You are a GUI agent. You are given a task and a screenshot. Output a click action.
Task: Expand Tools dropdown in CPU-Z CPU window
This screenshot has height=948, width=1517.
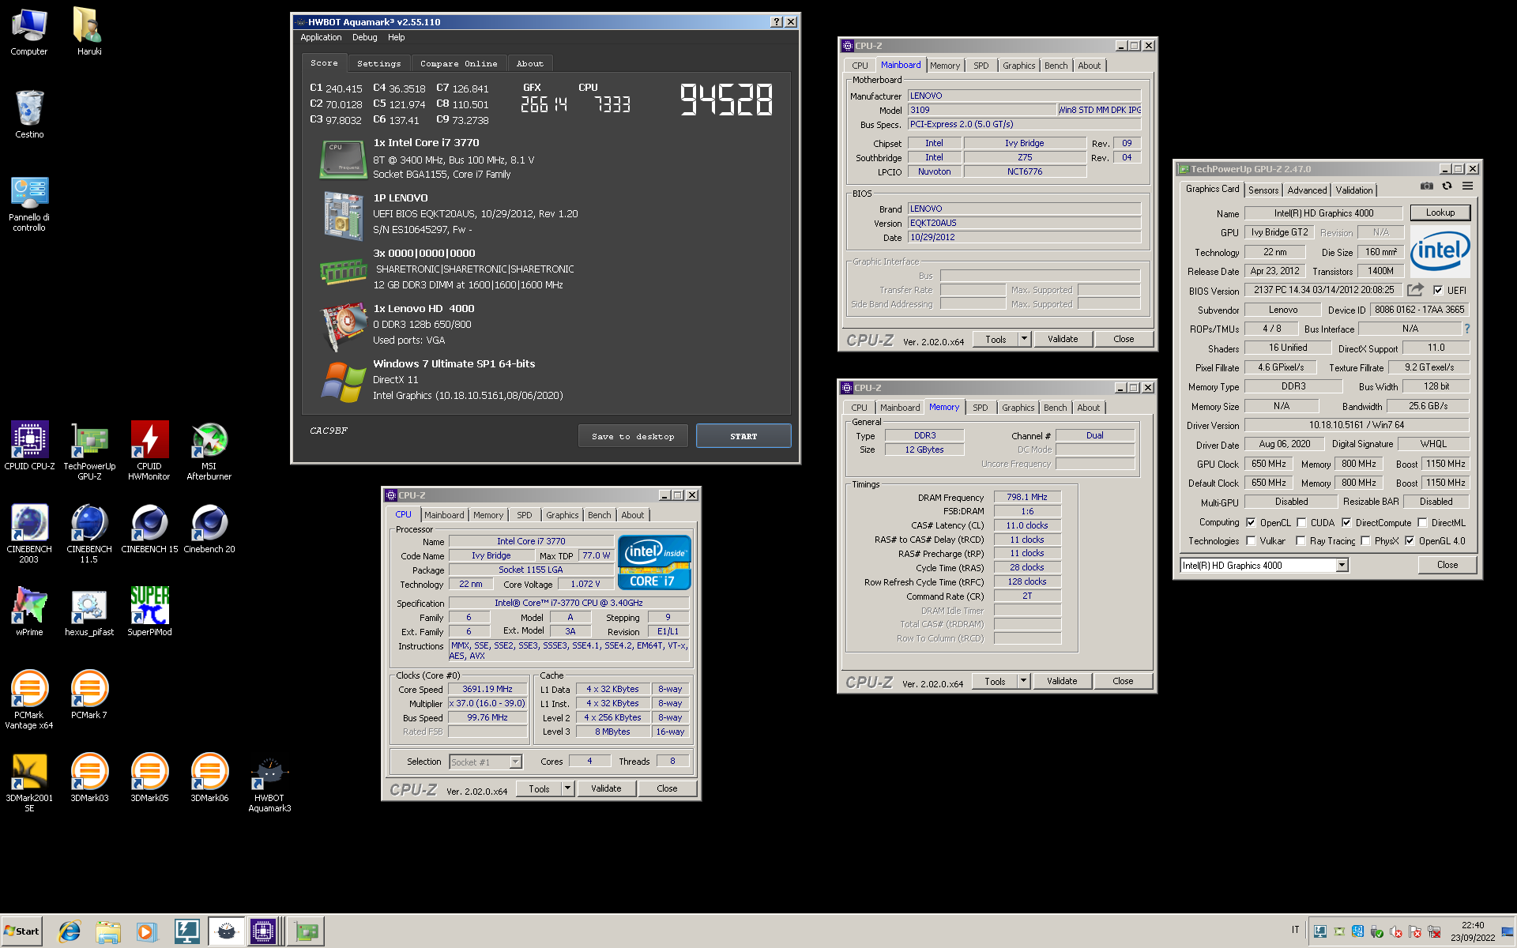click(x=567, y=788)
